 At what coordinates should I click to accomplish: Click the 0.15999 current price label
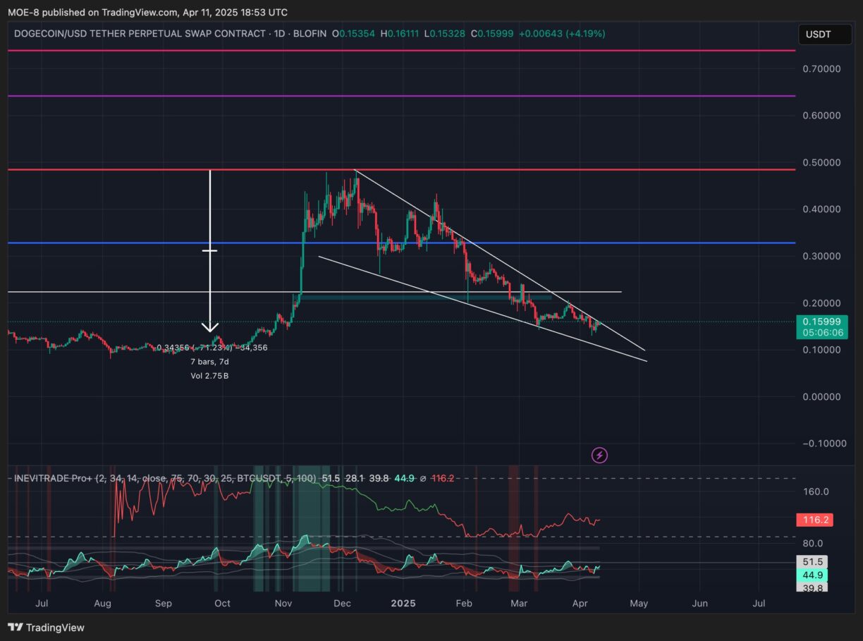pos(823,321)
